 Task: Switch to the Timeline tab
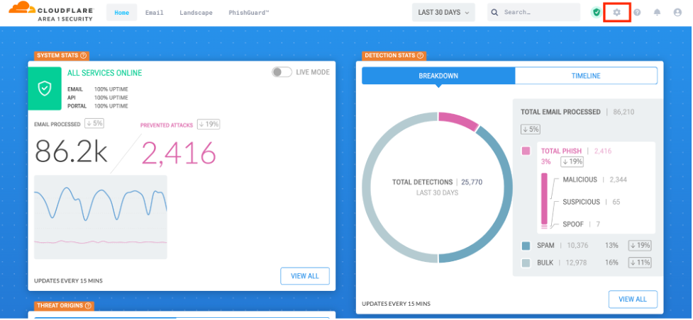pos(586,76)
